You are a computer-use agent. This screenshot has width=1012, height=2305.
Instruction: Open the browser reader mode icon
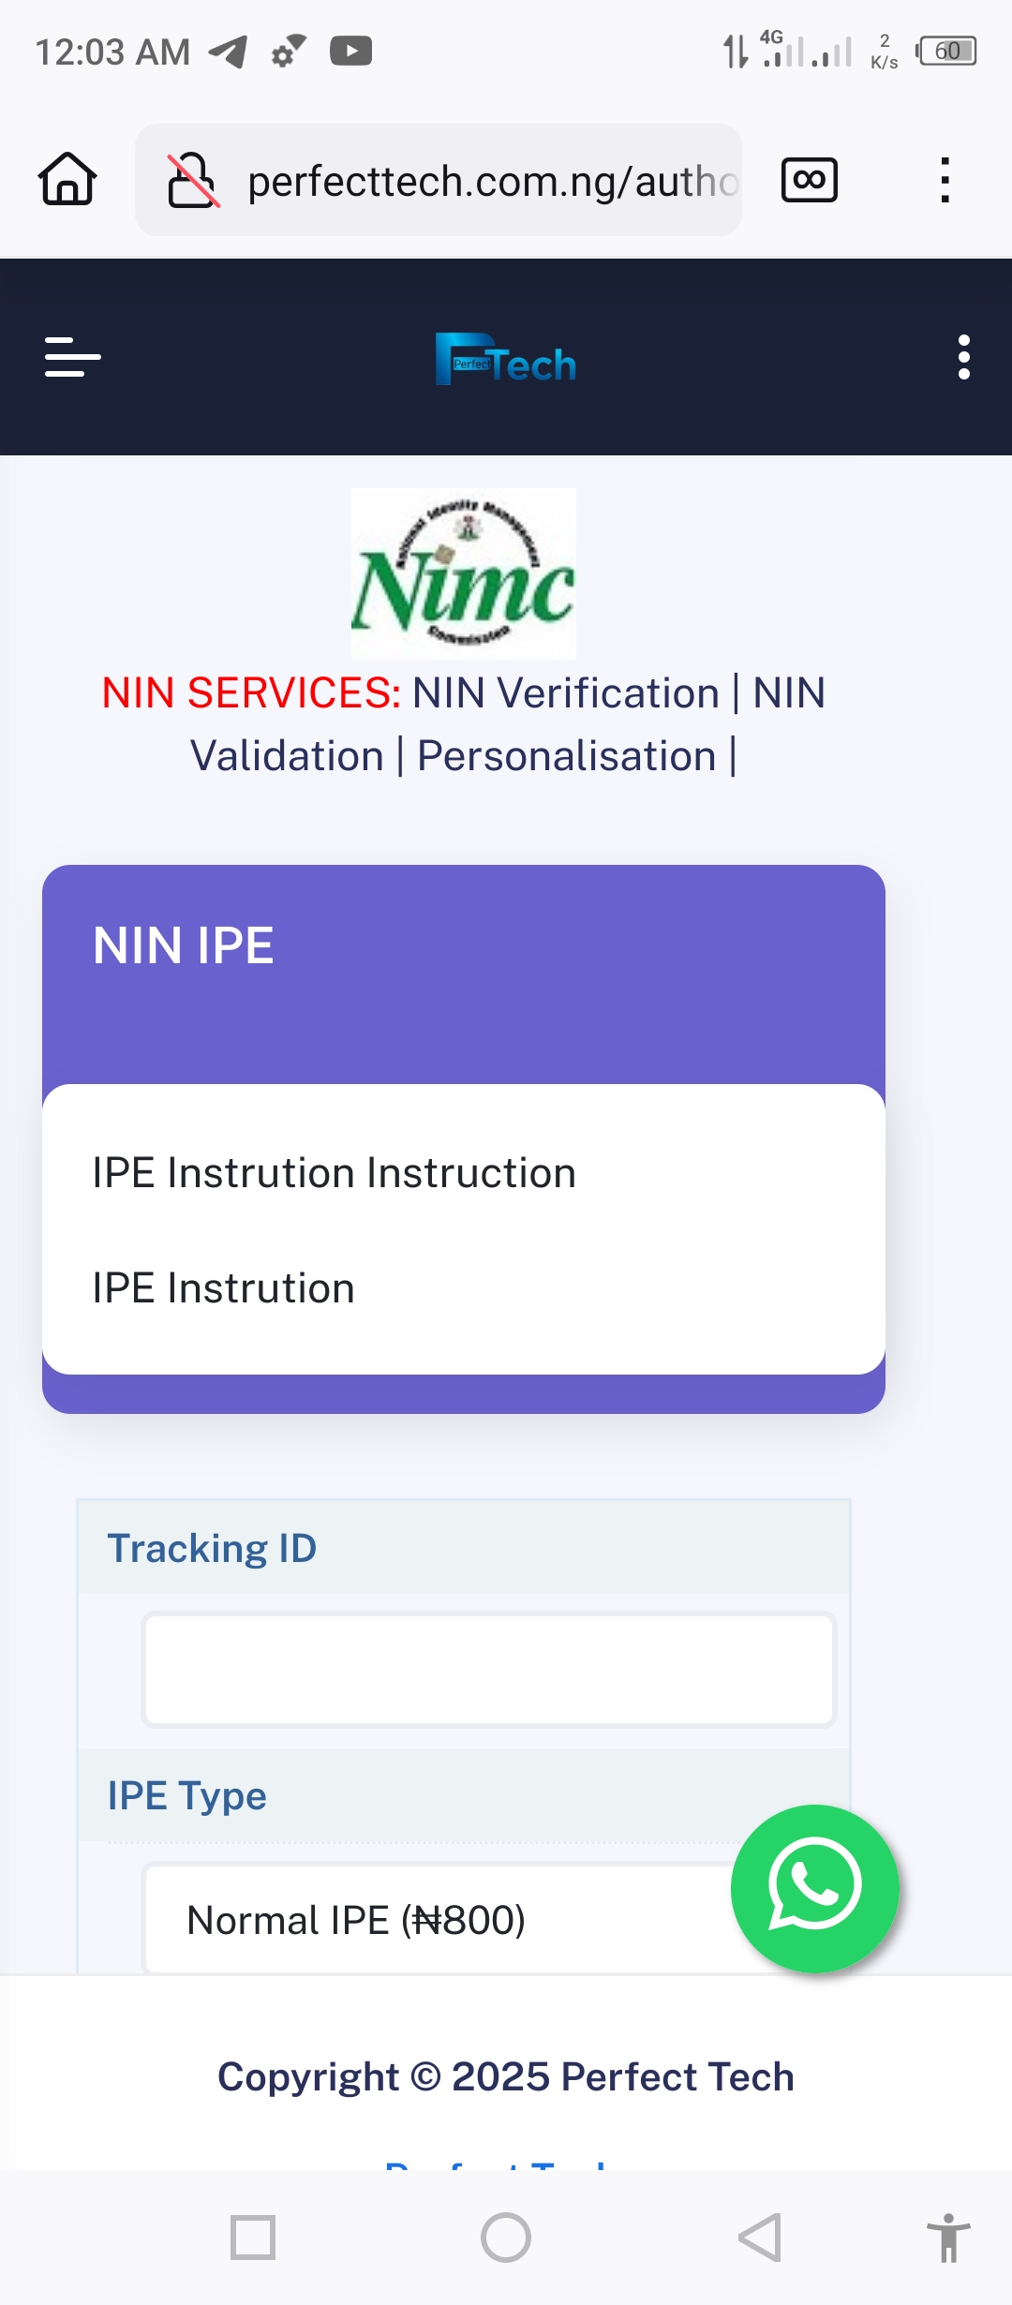pyautogui.click(x=810, y=179)
